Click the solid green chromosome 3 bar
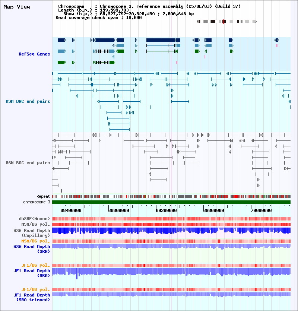 pos(171,202)
